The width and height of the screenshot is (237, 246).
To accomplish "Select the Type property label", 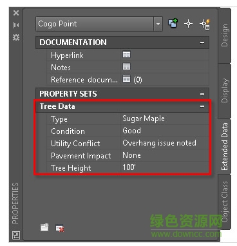I will pos(59,119).
